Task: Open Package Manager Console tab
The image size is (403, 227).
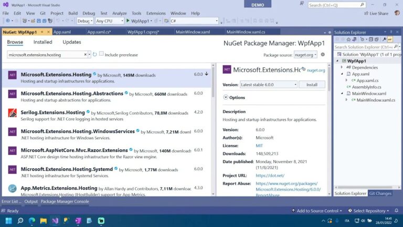Action: coord(65,201)
